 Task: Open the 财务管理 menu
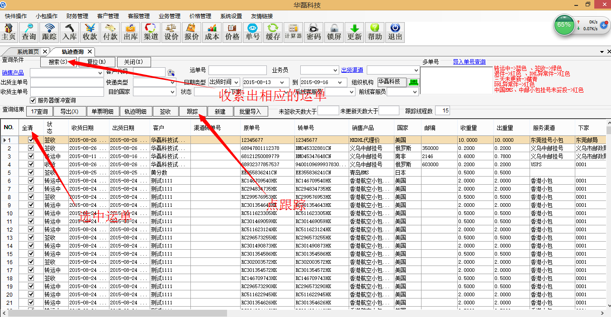pyautogui.click(x=77, y=16)
